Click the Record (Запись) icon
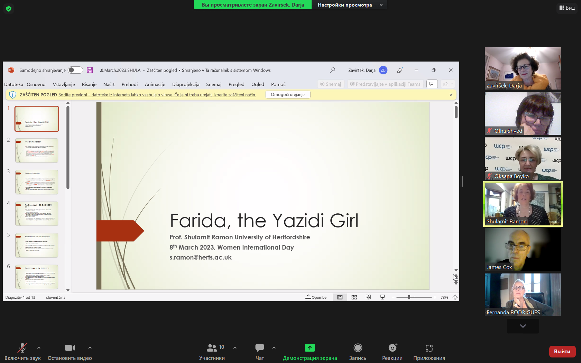This screenshot has height=363, width=581. point(358,348)
